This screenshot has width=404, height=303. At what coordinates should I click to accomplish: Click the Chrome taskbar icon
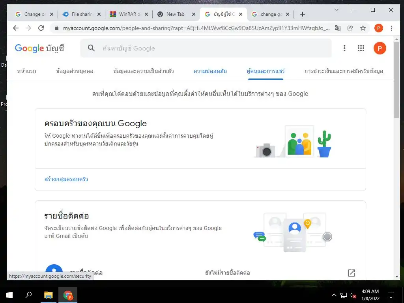pos(68,295)
